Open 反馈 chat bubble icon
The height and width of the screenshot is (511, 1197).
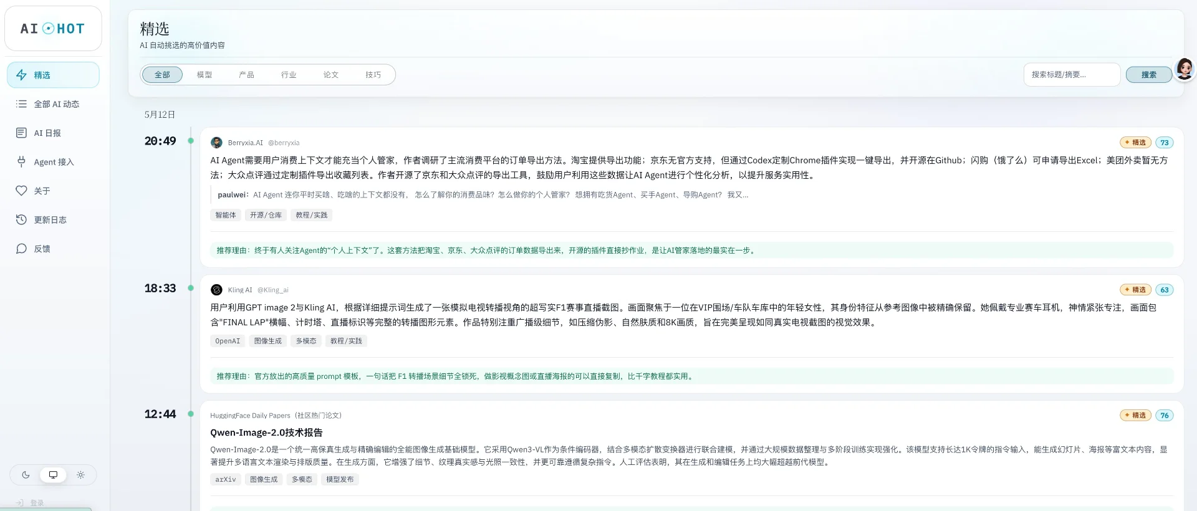21,249
